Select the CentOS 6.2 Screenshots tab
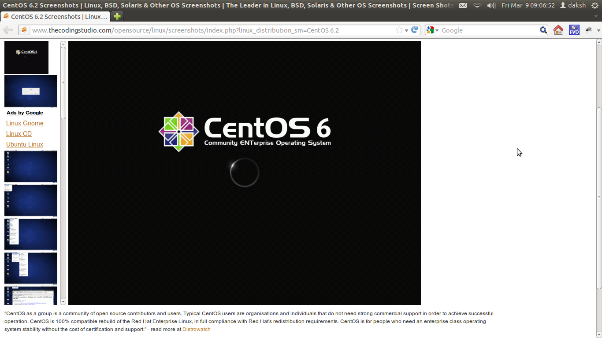Viewport: 602px width, 338px height. (x=55, y=16)
